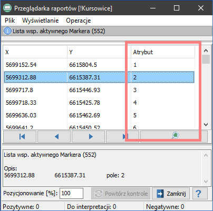This screenshot has height=211, width=213.
Task: Go to next record arrow button
Action: click(x=88, y=136)
